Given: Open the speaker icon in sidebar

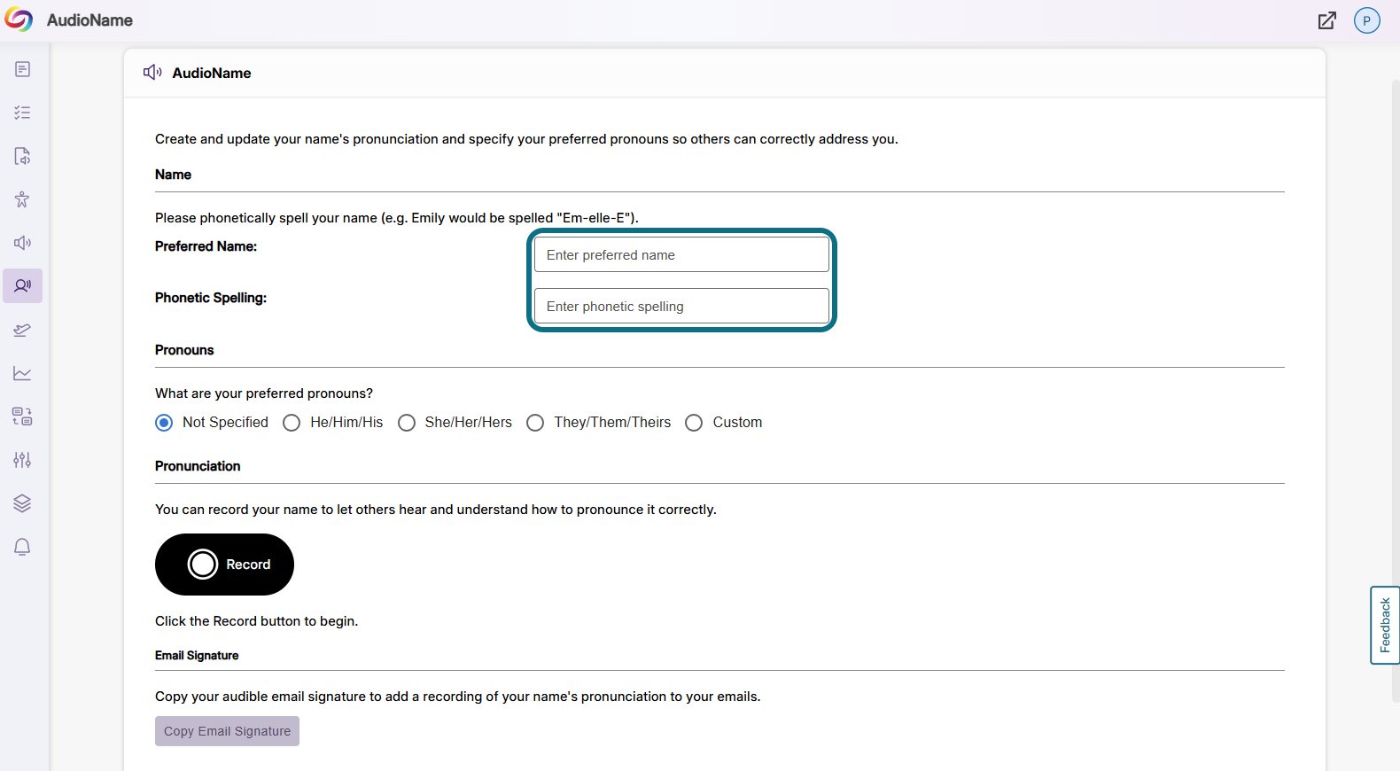Looking at the screenshot, I should (x=22, y=243).
